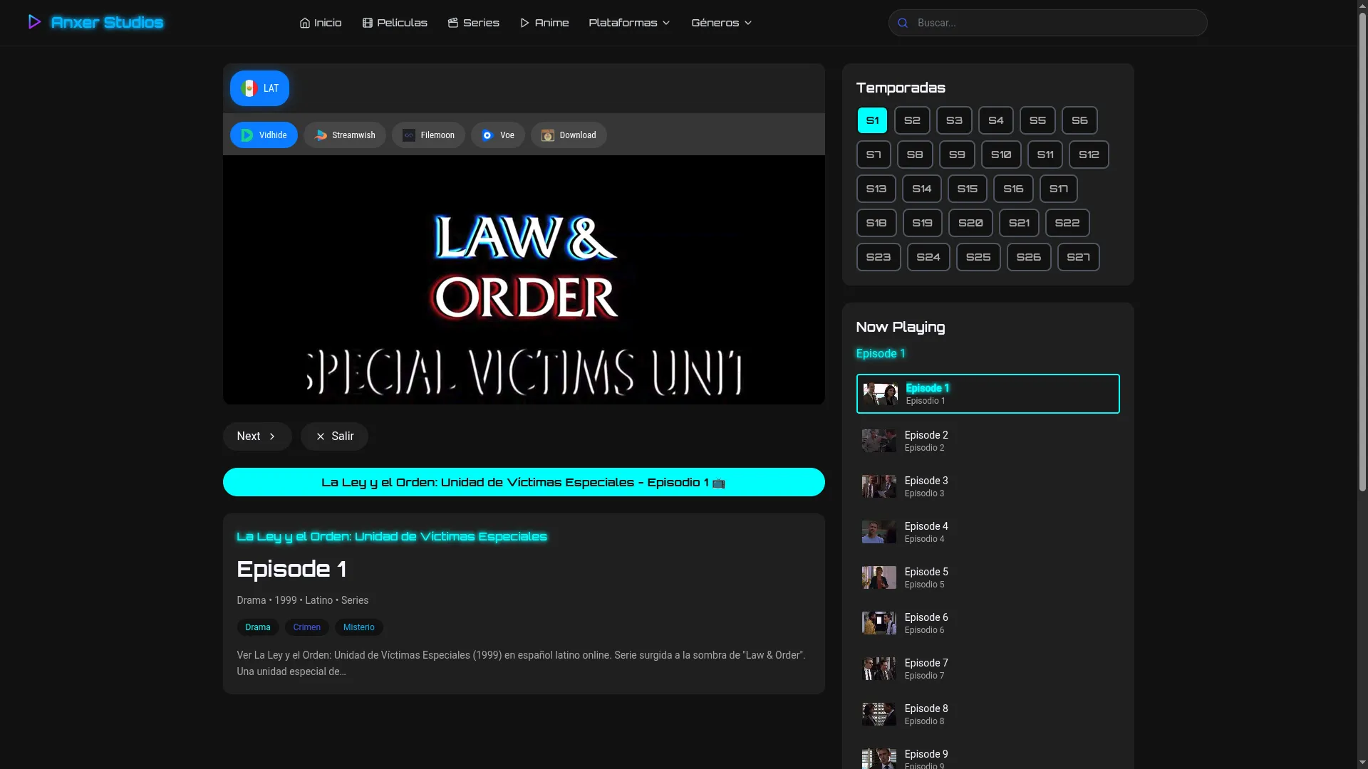The width and height of the screenshot is (1368, 769).
Task: Click the Crimen genre tag
Action: (x=307, y=627)
